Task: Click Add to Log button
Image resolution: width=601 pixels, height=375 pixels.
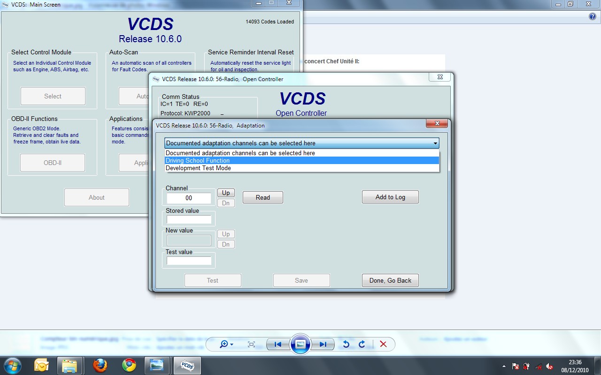Action: 390,197
